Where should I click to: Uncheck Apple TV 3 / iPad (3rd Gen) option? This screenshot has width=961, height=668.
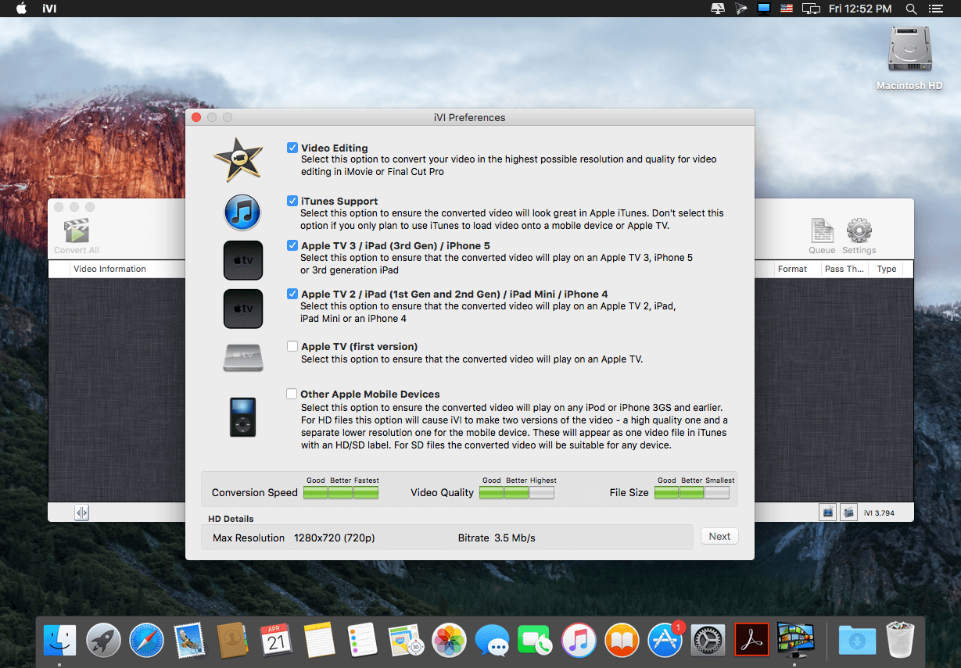292,245
